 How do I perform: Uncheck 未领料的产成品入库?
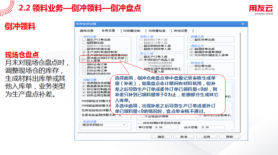[x=141, y=60]
